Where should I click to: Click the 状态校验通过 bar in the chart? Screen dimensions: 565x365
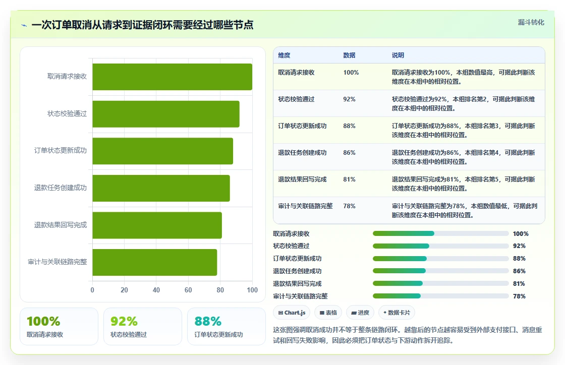(166, 114)
